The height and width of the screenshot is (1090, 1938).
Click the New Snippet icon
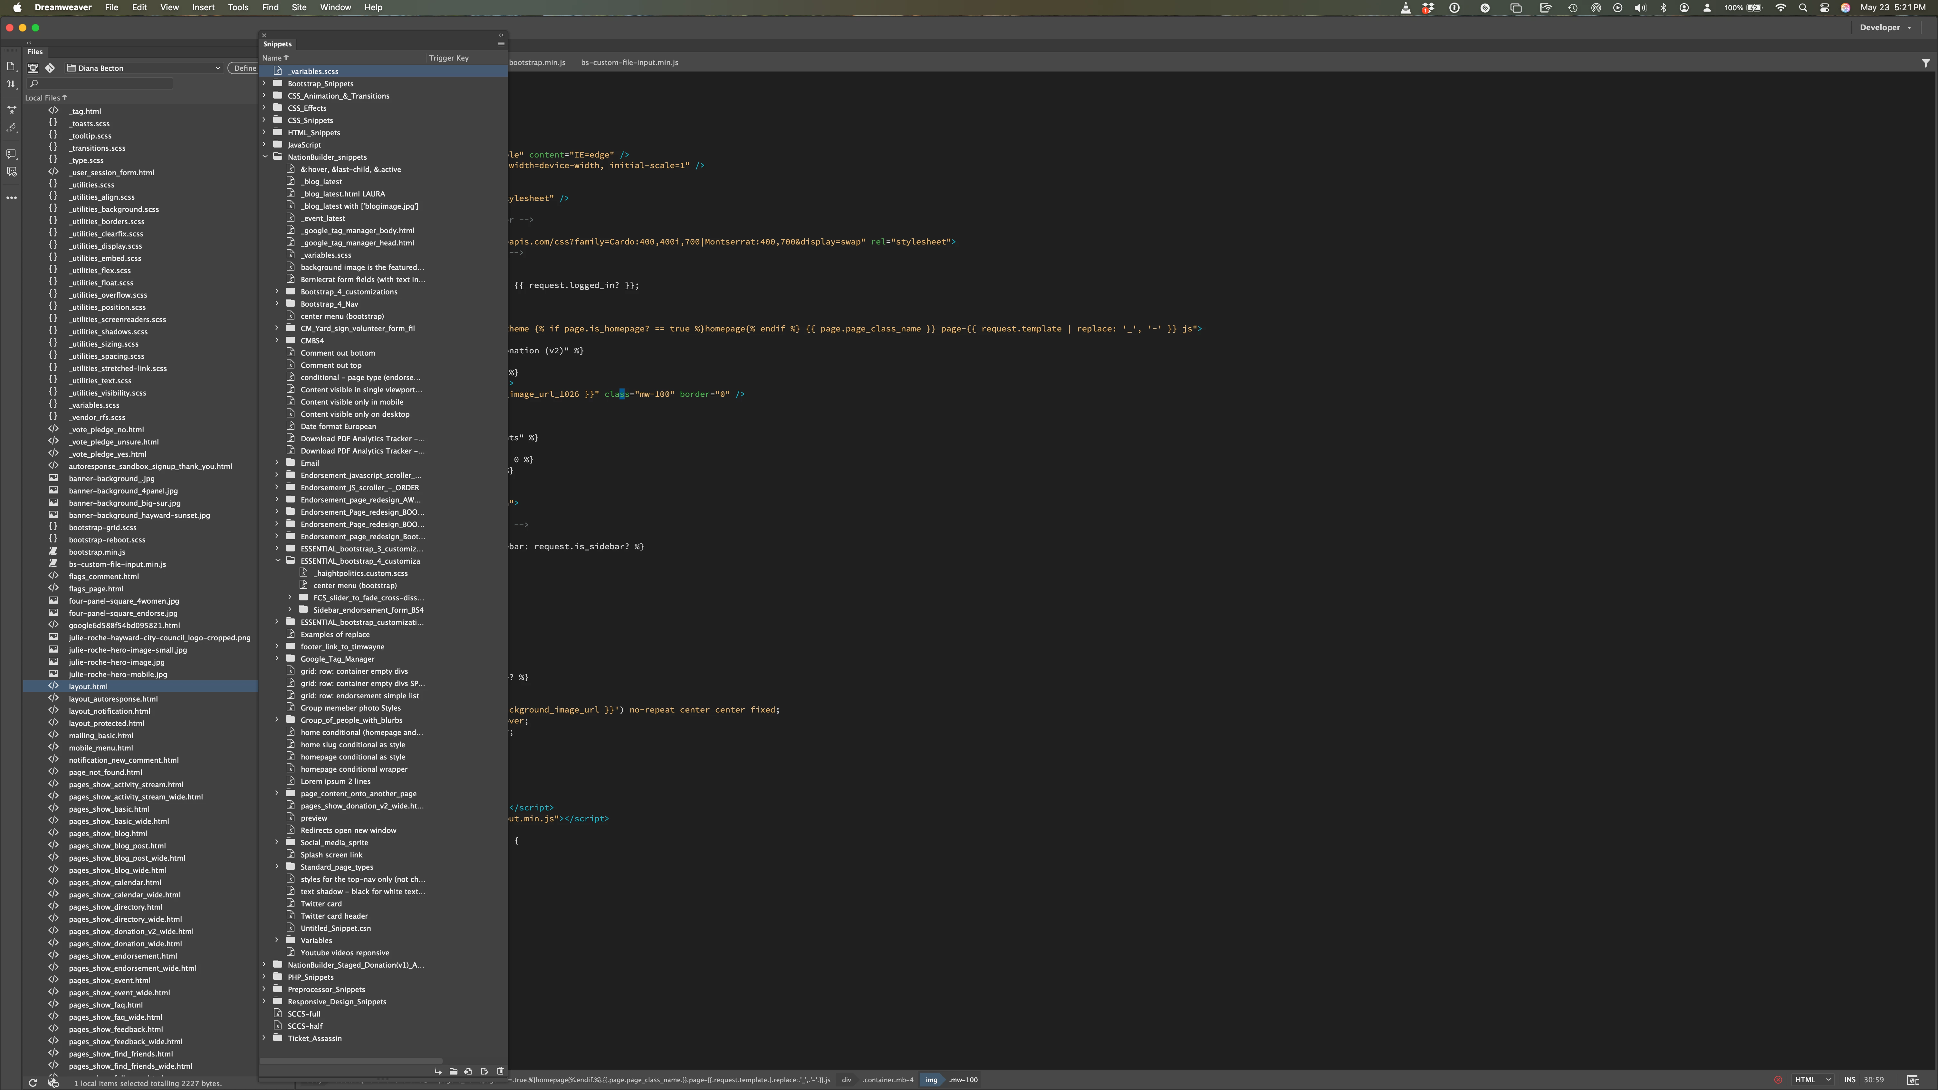point(468,1071)
